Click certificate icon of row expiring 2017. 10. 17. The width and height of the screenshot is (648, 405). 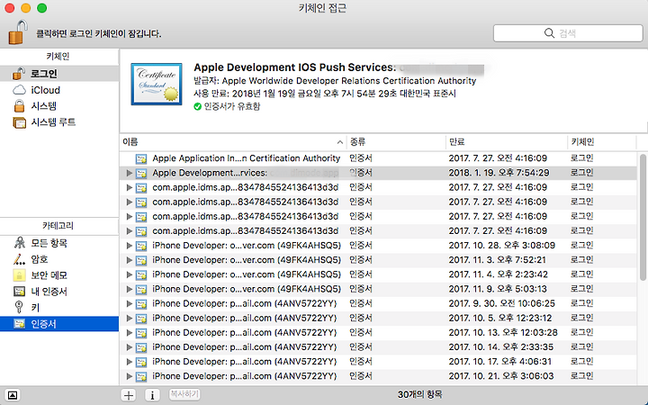click(x=141, y=362)
